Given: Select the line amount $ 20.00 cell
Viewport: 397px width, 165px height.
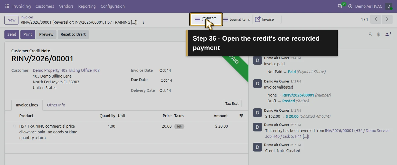Looking at the screenshot, I should pyautogui.click(x=221, y=126).
